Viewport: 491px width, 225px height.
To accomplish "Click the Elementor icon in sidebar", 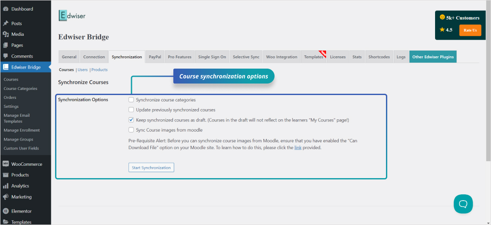I will click(5, 211).
